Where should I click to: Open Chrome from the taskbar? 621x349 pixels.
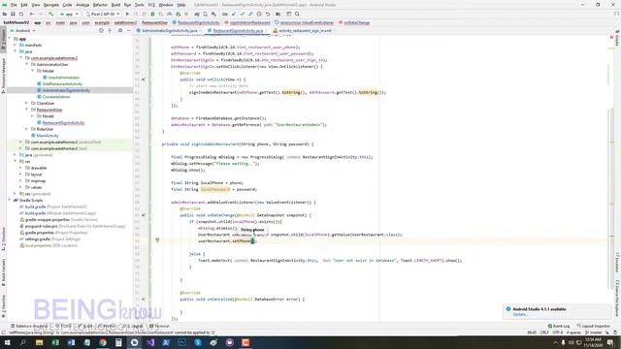[103, 342]
